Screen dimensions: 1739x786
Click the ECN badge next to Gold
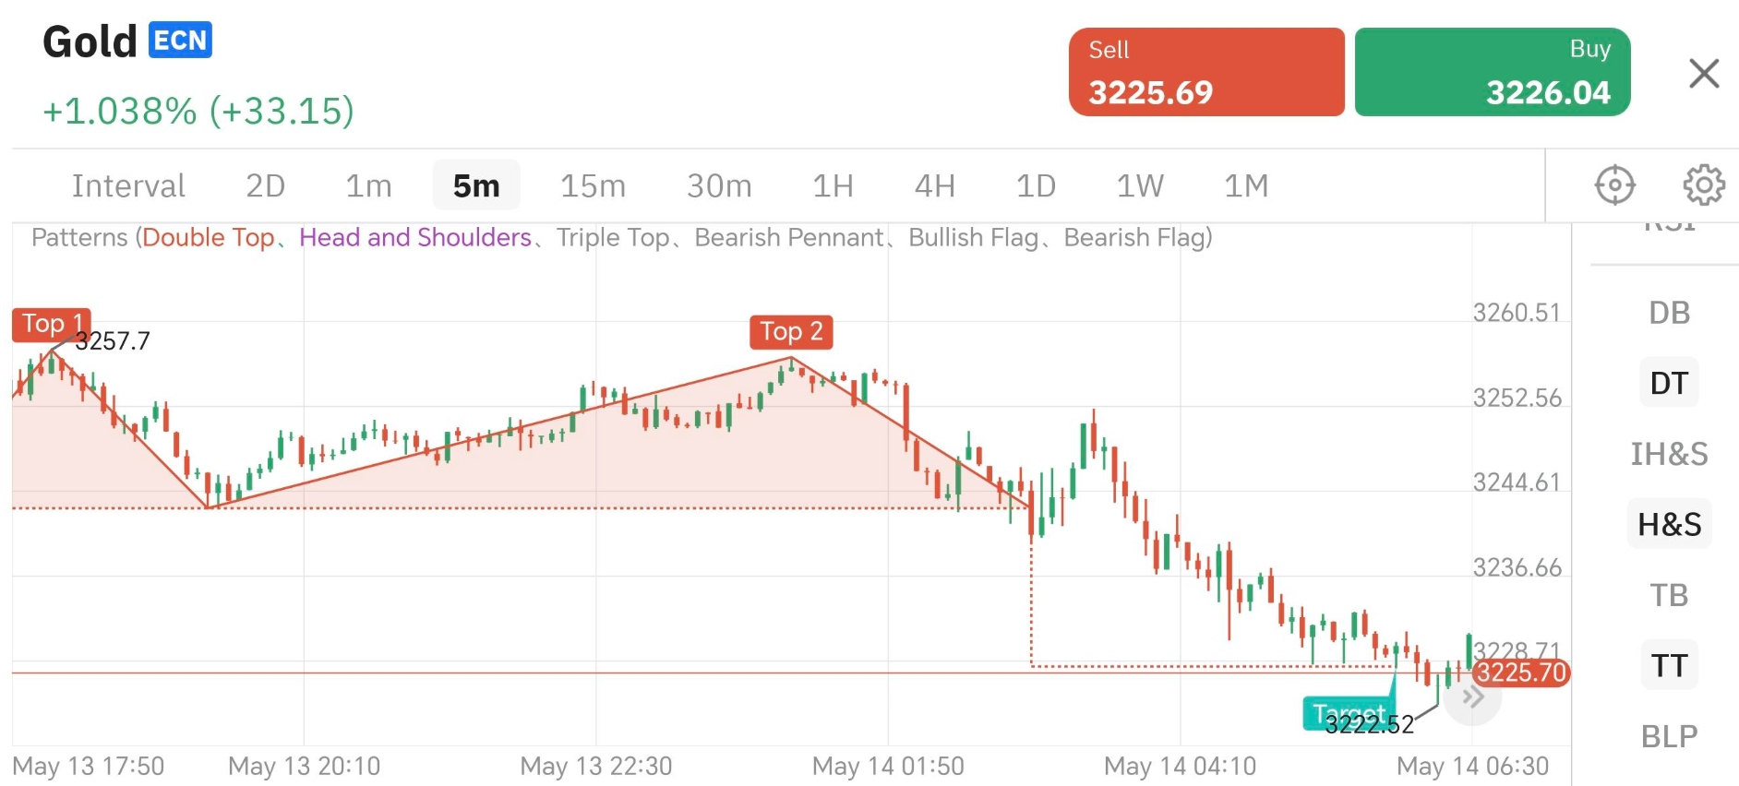coord(180,41)
